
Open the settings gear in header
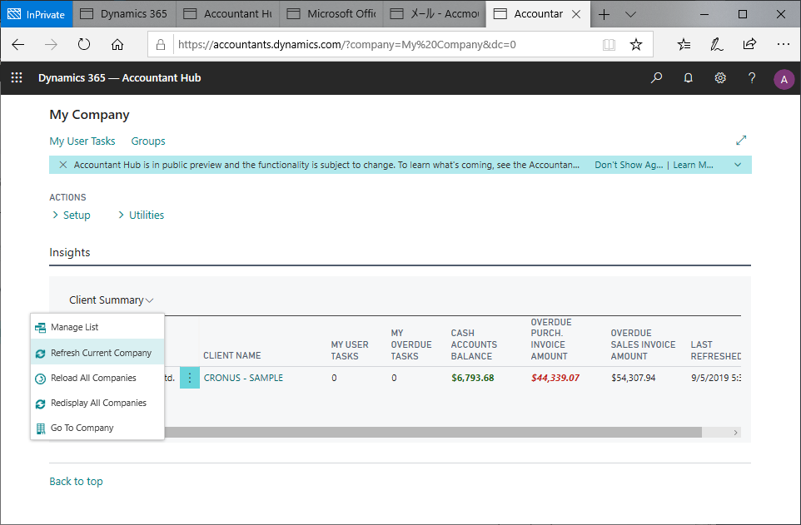[720, 77]
